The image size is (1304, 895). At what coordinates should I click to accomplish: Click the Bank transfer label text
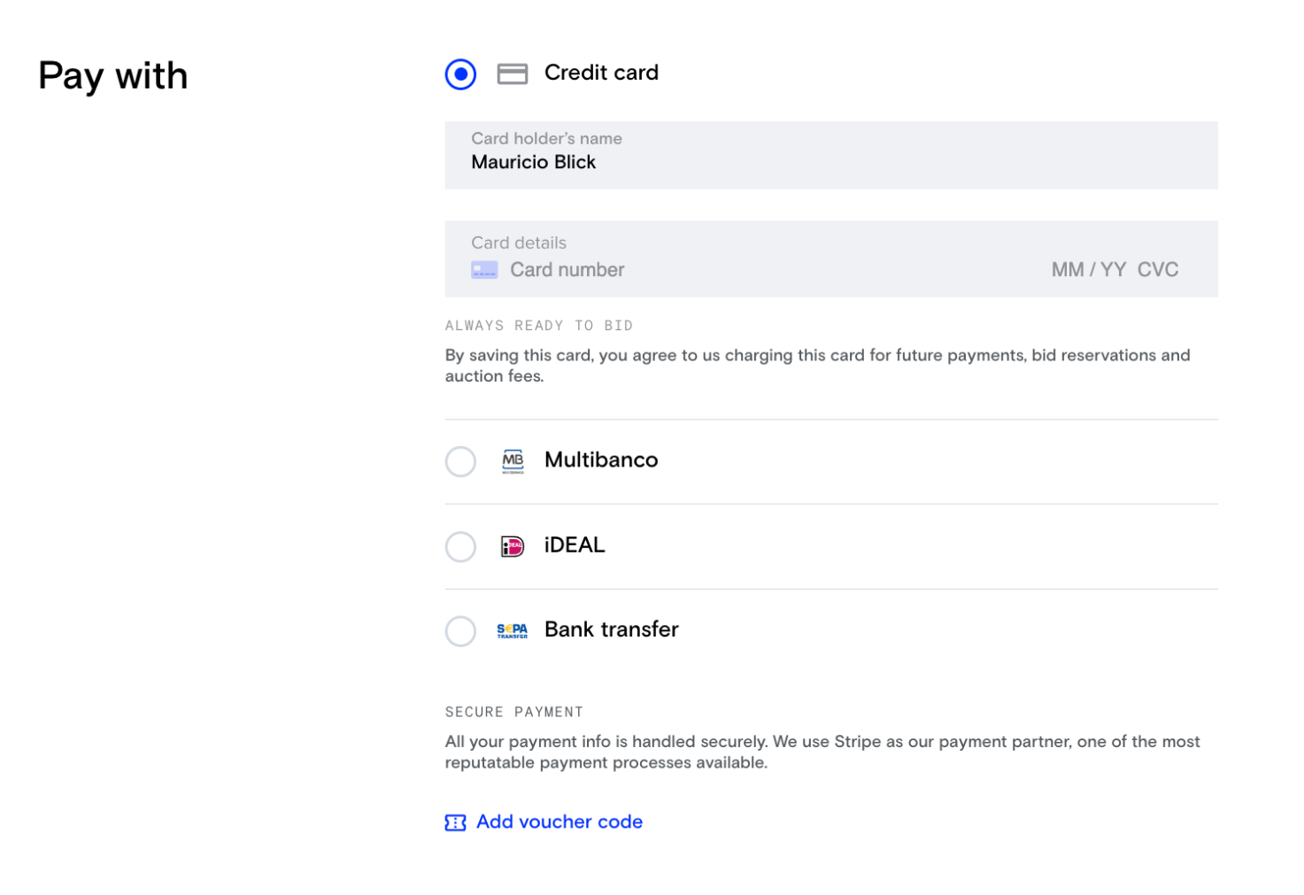tap(612, 629)
